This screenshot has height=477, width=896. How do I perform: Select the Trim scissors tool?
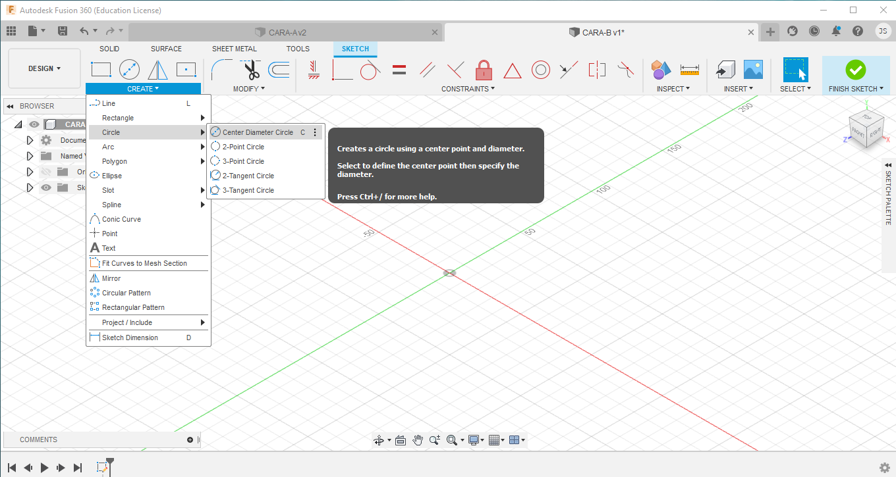pyautogui.click(x=250, y=69)
